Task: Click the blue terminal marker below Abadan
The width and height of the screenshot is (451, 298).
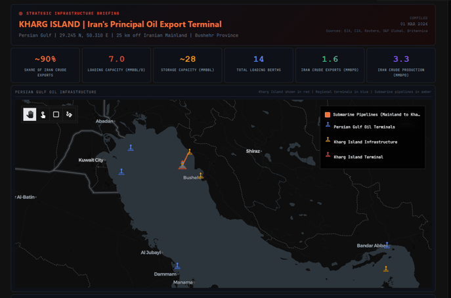Action: click(131, 148)
